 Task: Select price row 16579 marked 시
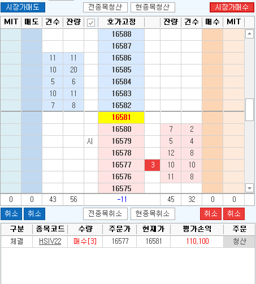pos(122,141)
